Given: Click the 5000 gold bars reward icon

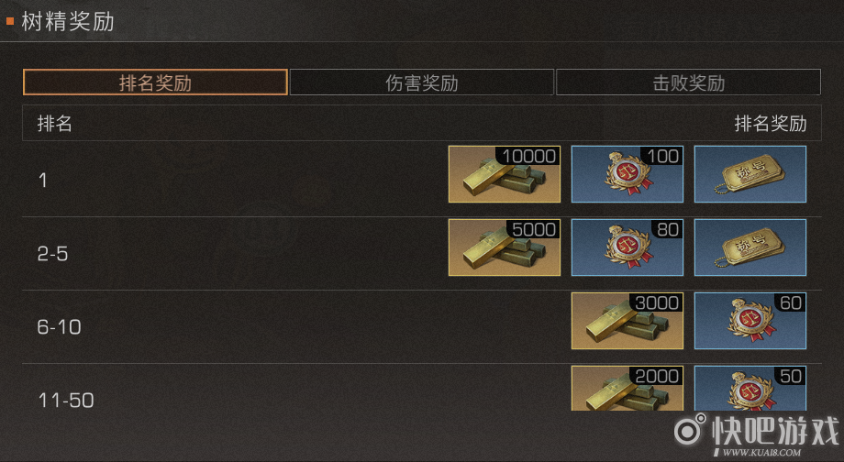Looking at the screenshot, I should click(x=505, y=247).
